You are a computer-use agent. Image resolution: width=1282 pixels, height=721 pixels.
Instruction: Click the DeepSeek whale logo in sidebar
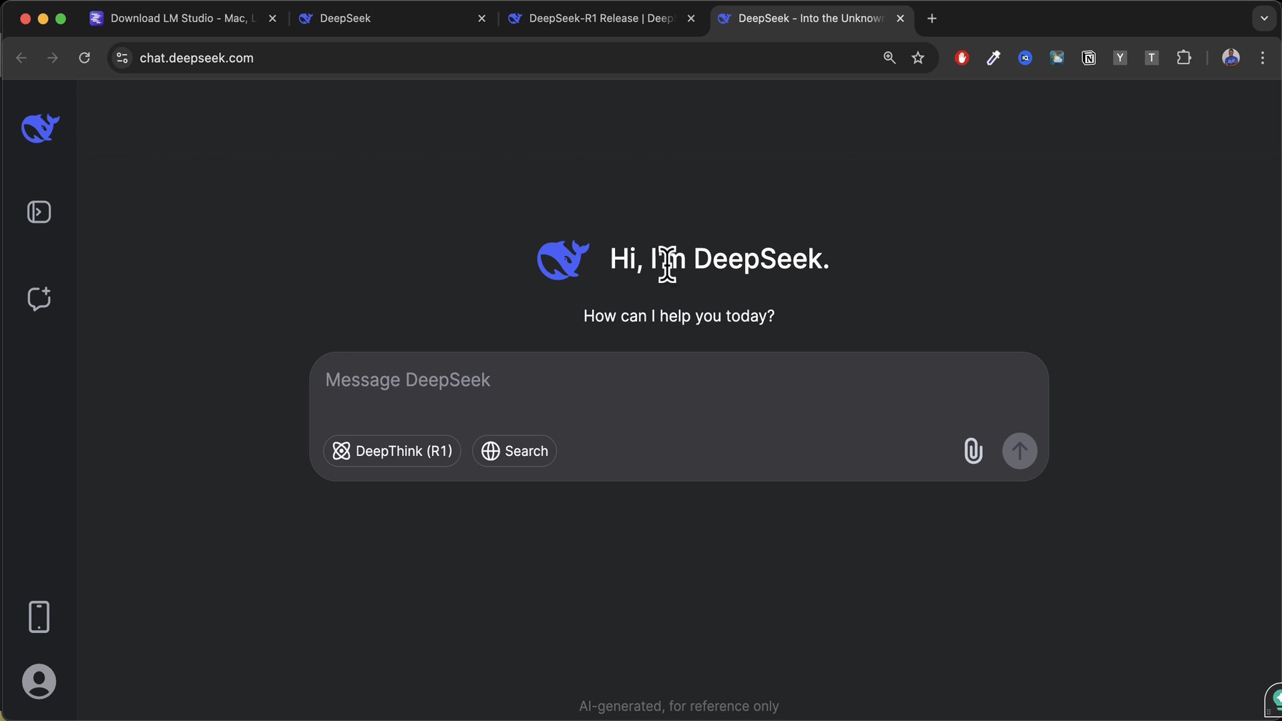tap(40, 128)
